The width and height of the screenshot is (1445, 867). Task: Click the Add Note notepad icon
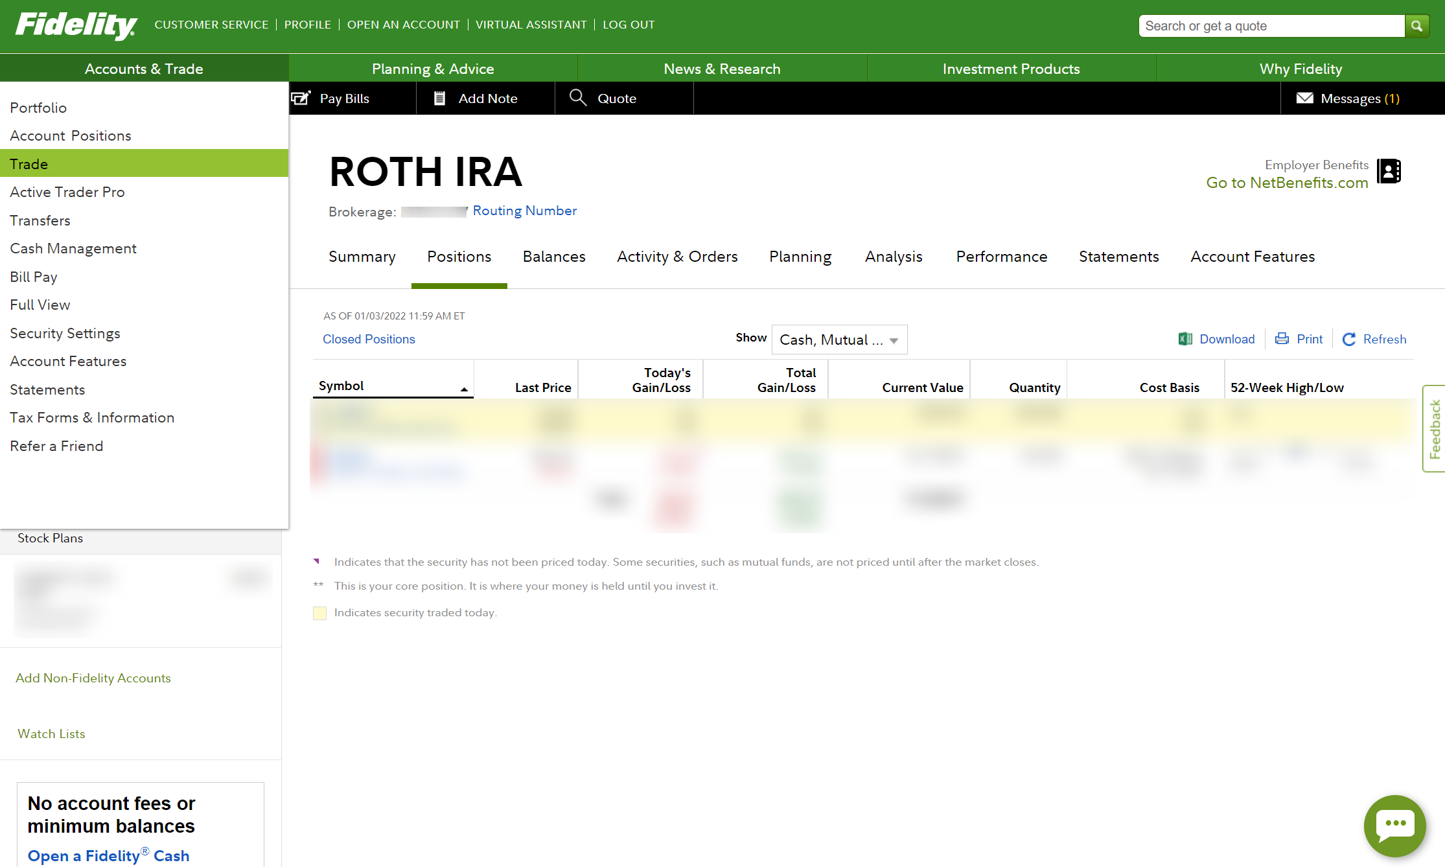tap(439, 98)
